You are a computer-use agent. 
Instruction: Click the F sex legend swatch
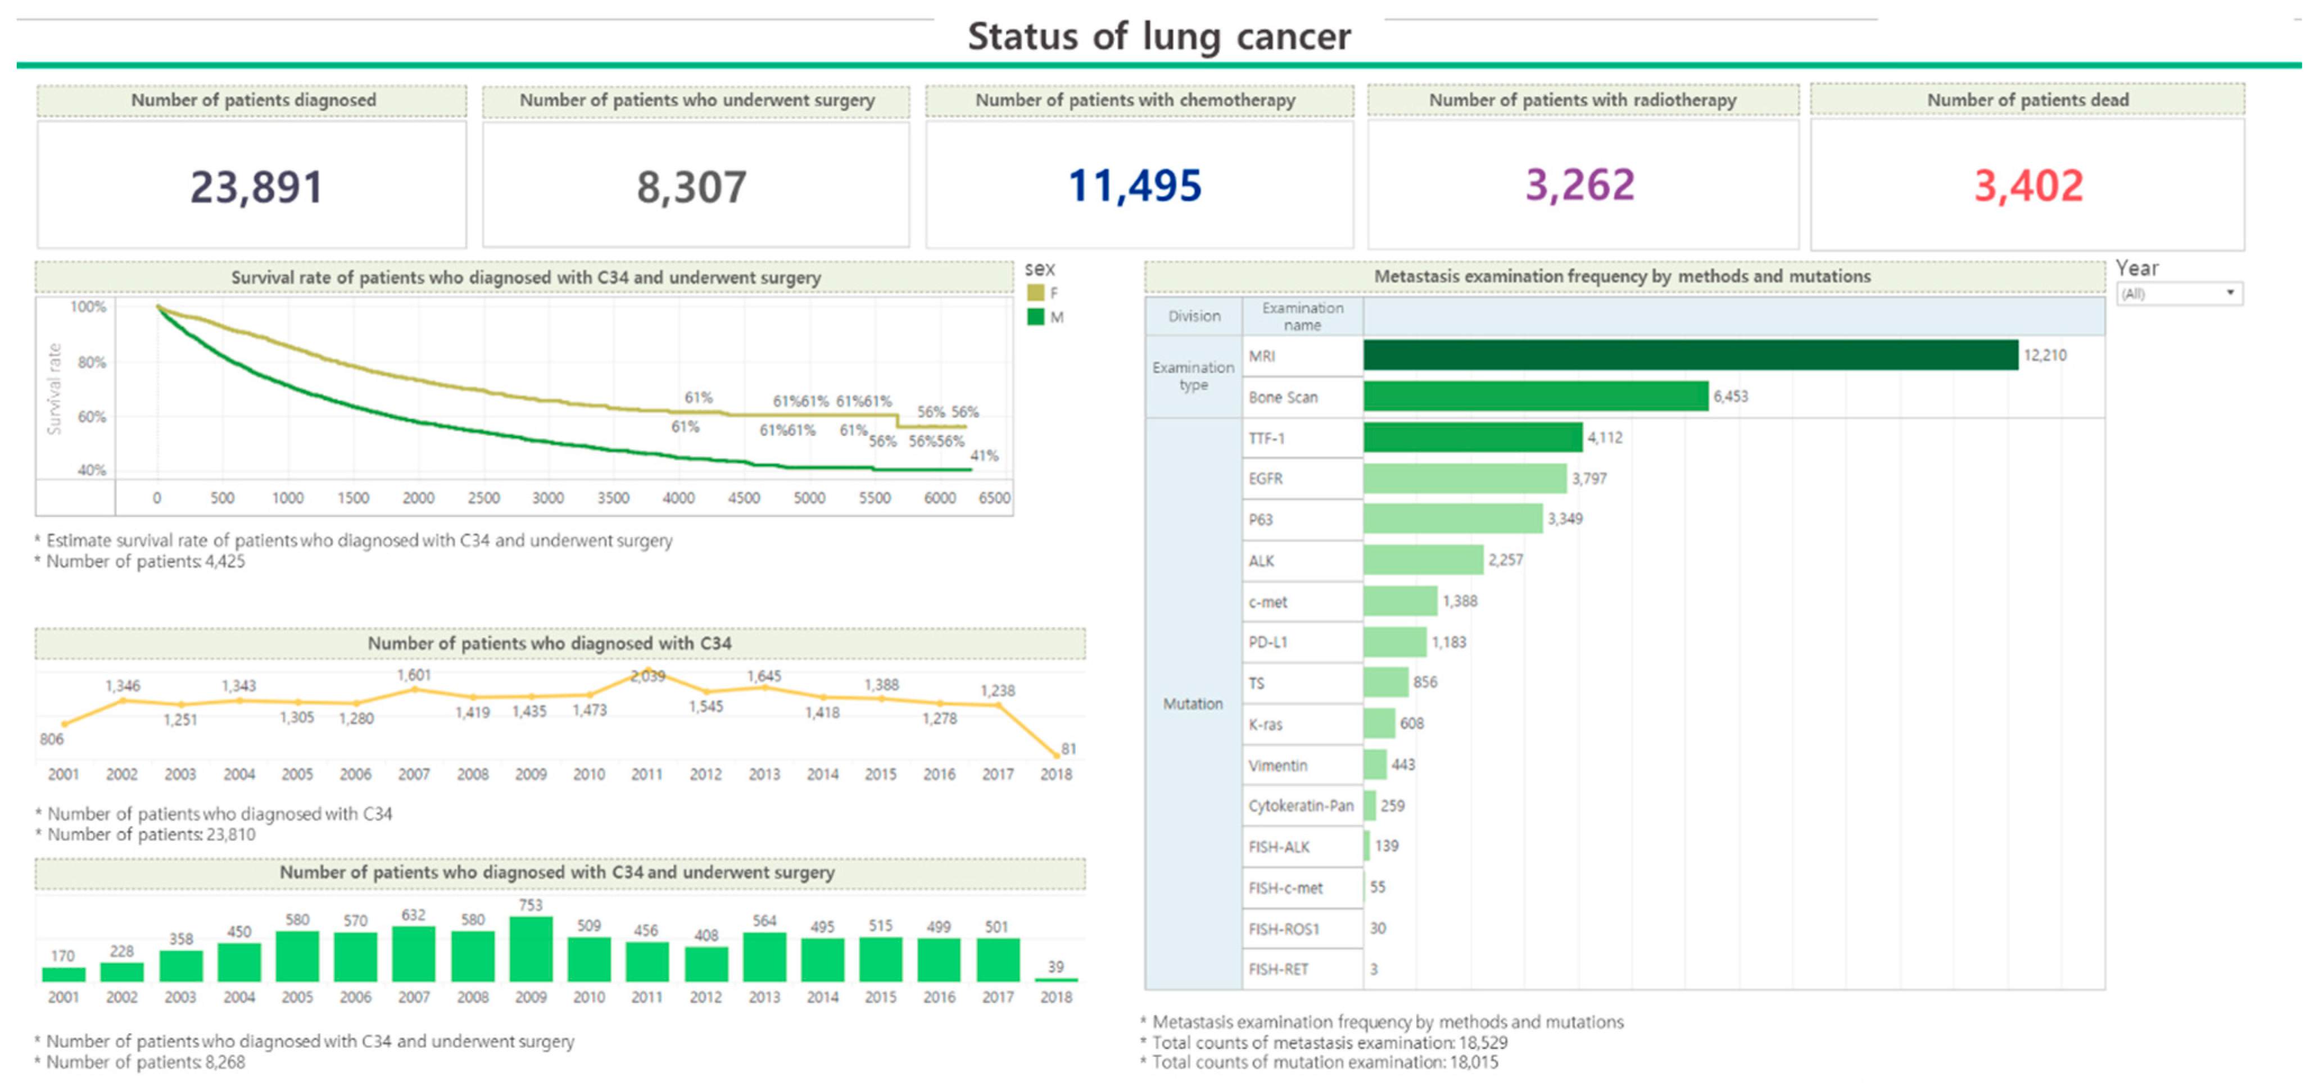1035,293
